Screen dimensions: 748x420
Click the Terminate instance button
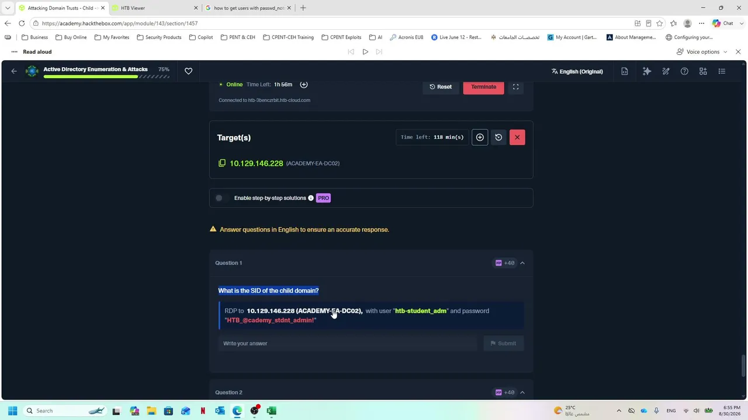[483, 87]
